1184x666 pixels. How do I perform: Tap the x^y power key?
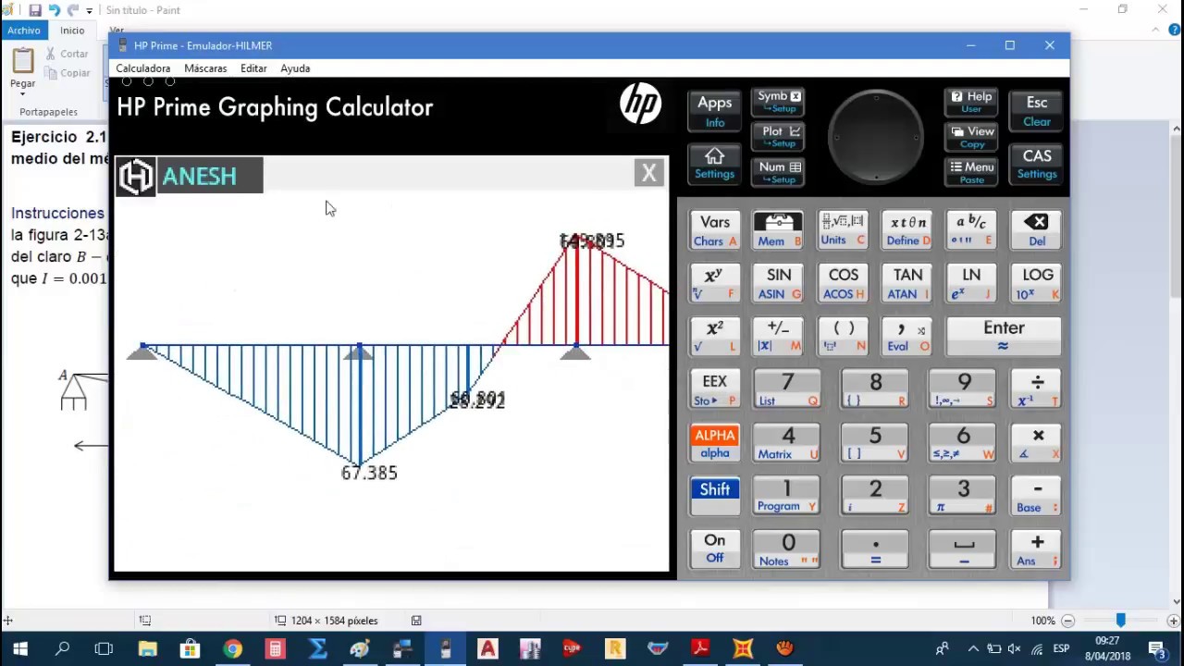point(714,283)
